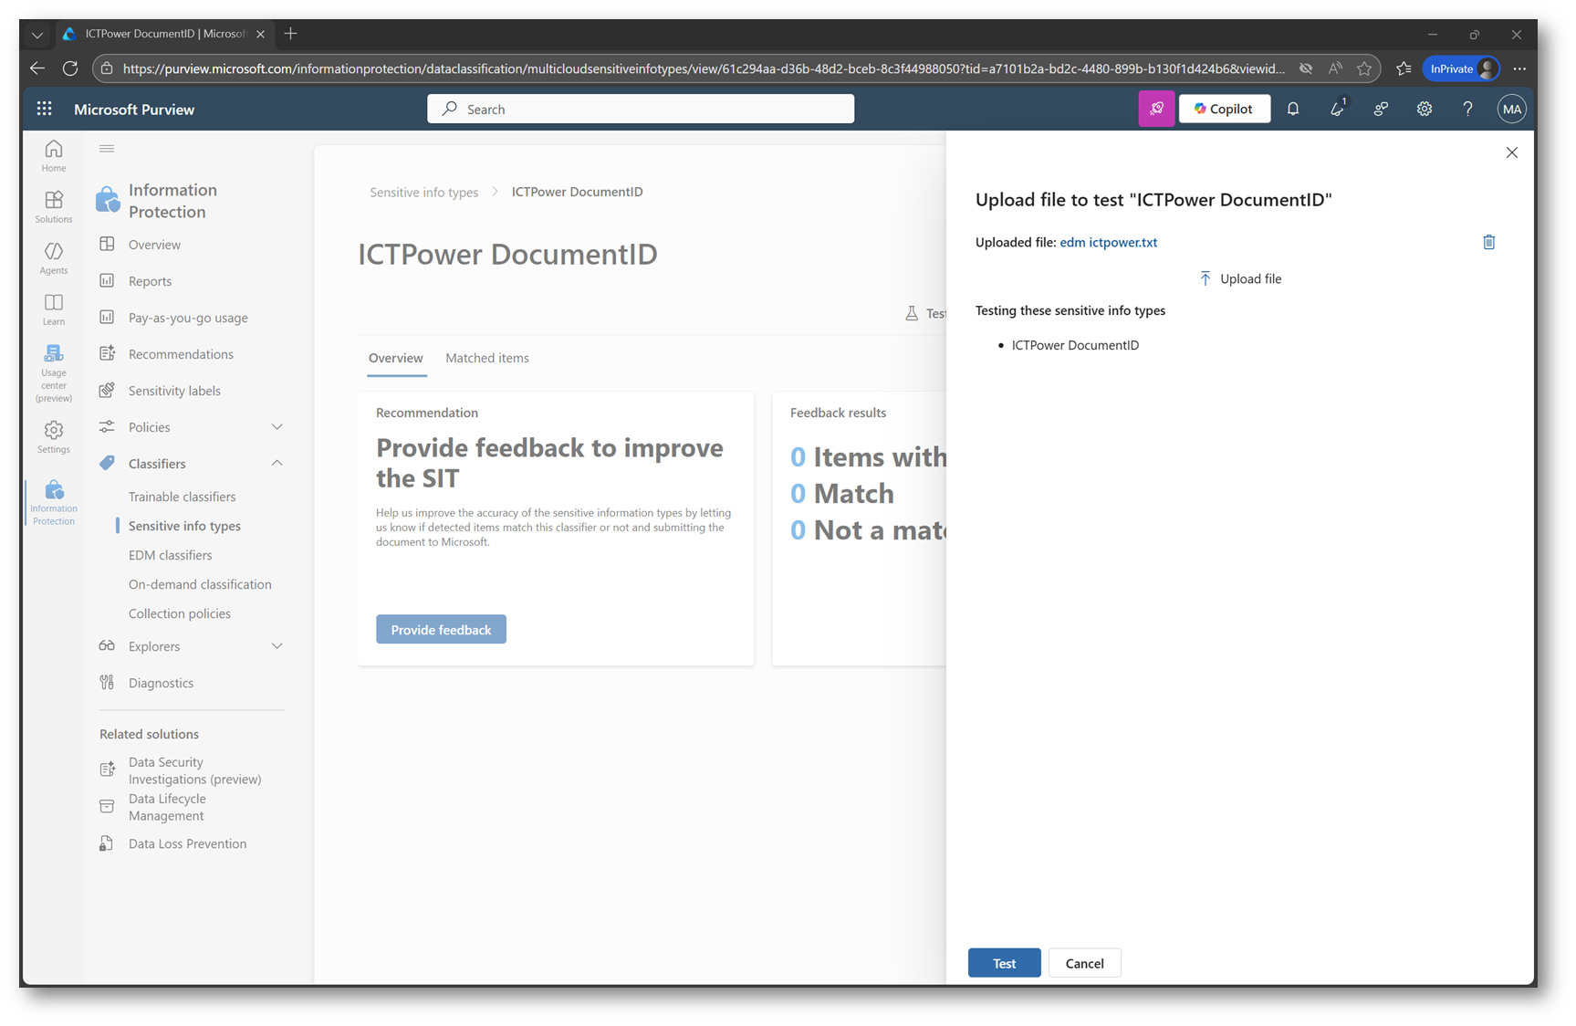
Task: Click the Sensitive info types breadcrumb
Action: tap(423, 192)
